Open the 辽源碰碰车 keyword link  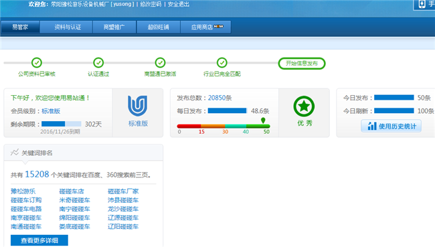(x=123, y=218)
